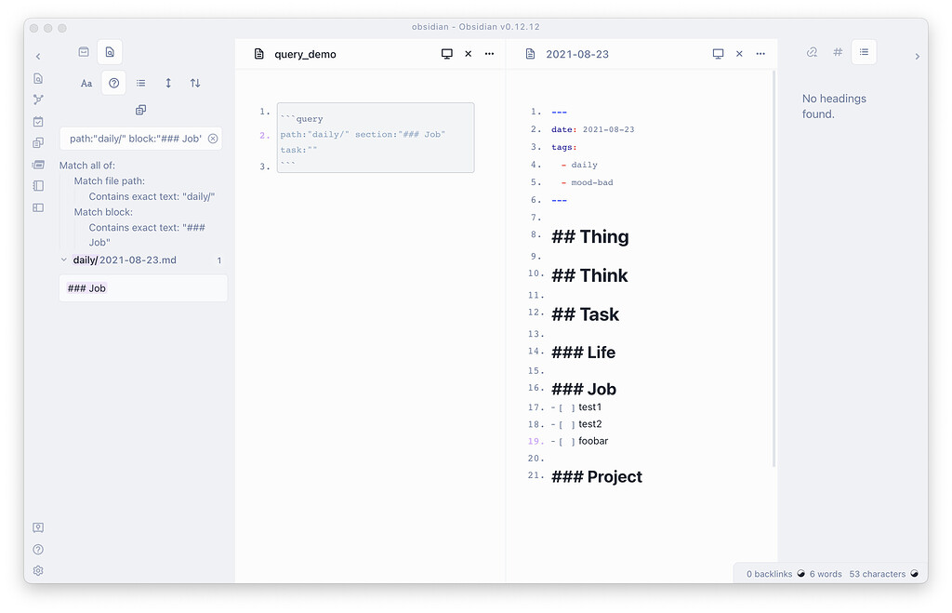The image size is (952, 613).
Task: Toggle collapse results in search panel
Action: [140, 83]
